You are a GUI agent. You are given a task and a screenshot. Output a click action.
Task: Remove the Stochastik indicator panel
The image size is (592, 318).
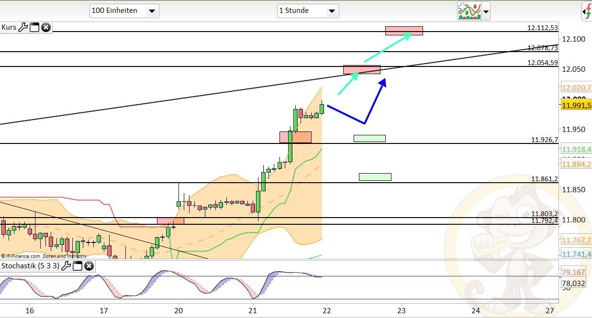pyautogui.click(x=89, y=266)
